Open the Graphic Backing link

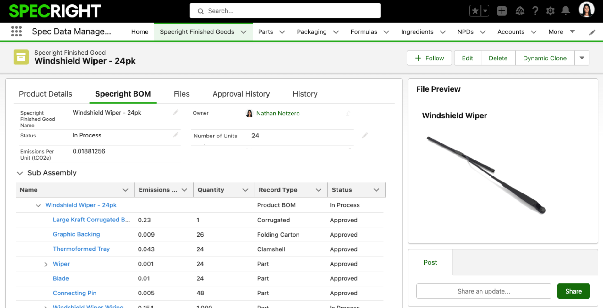(x=76, y=234)
